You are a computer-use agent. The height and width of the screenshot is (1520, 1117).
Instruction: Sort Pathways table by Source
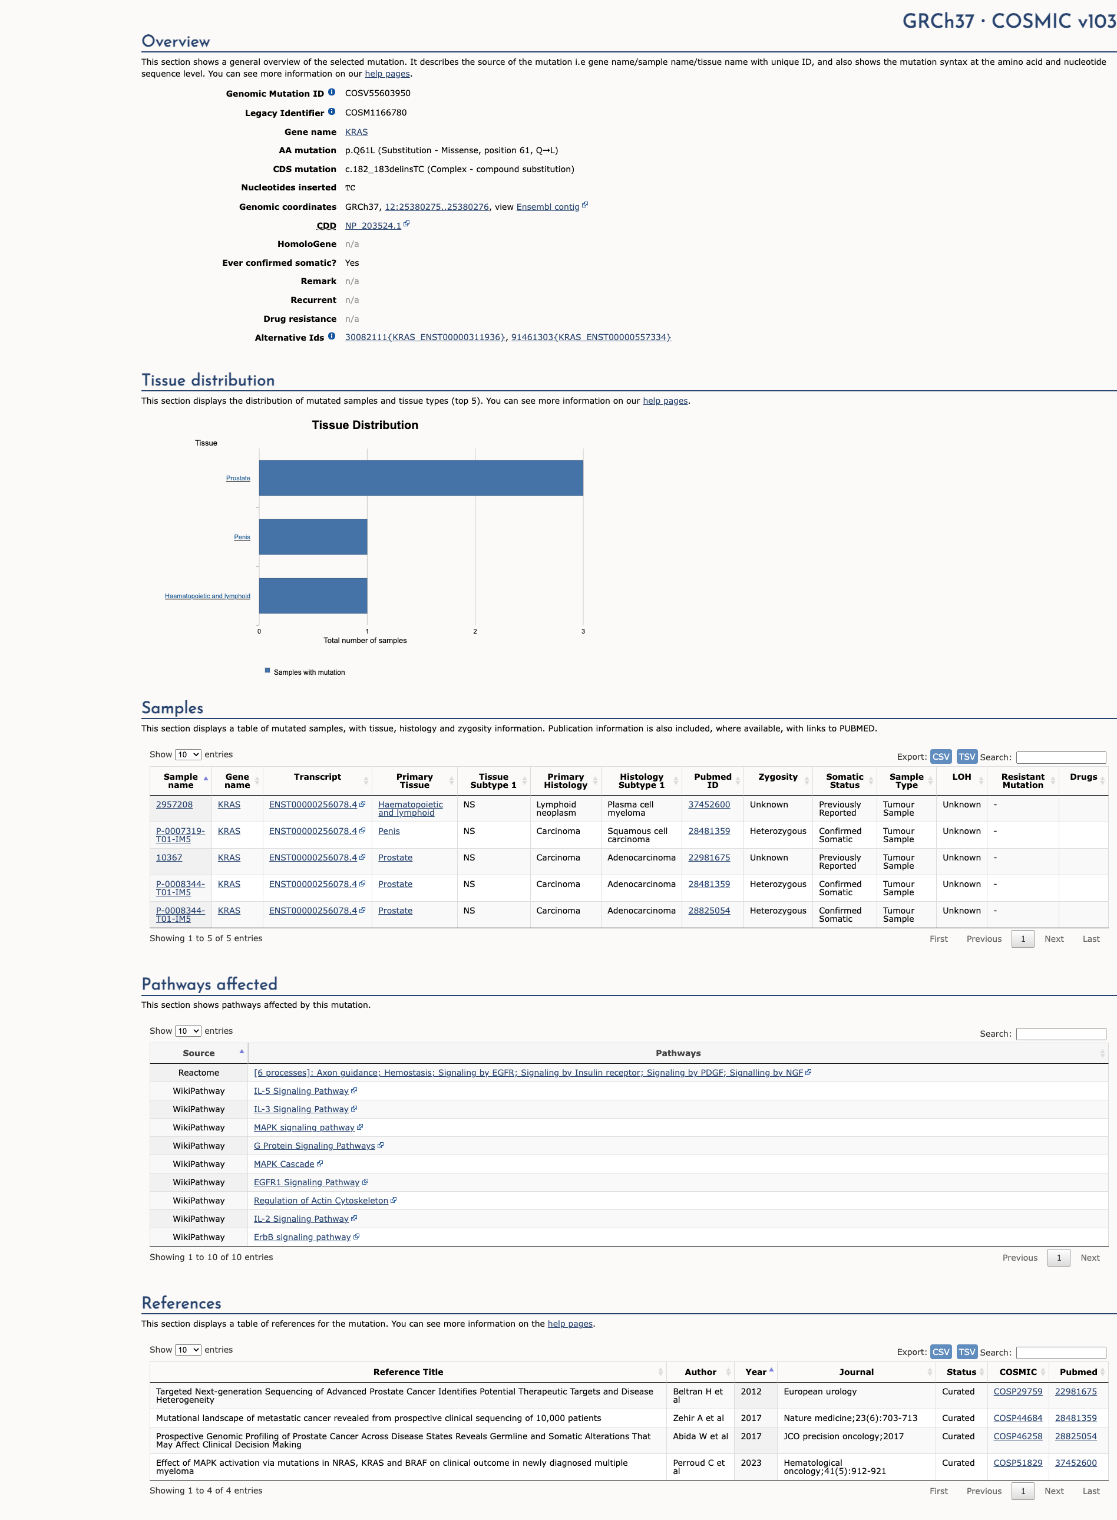point(199,1053)
